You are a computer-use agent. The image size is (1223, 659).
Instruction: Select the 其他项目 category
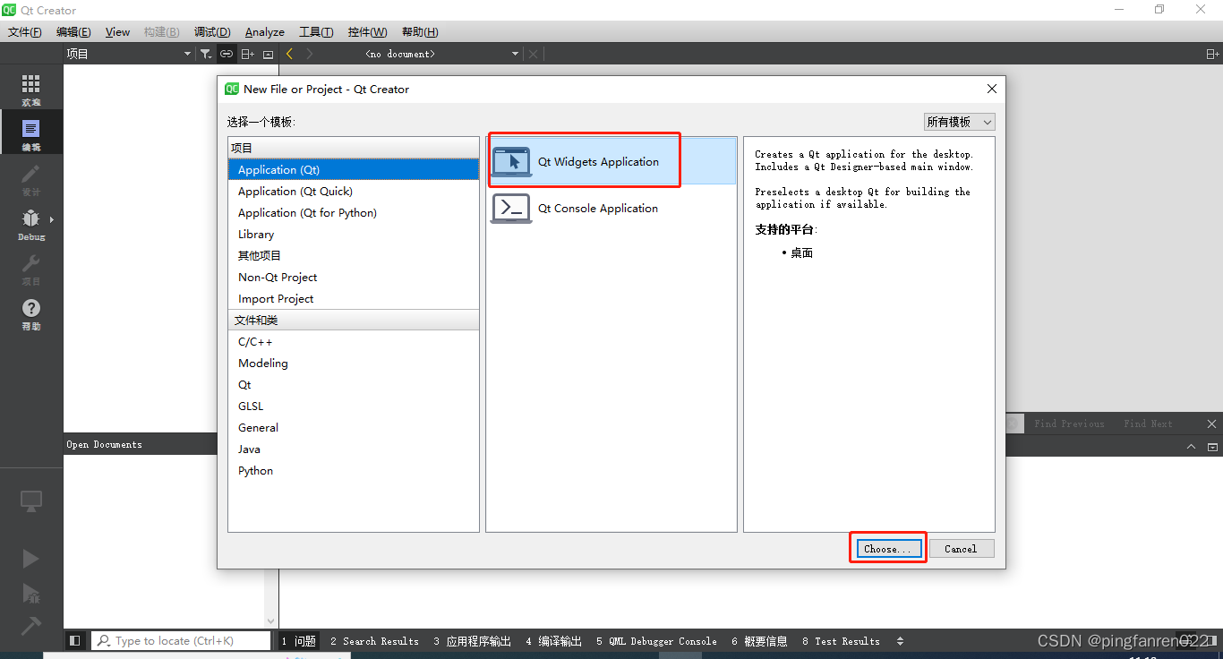pos(354,256)
